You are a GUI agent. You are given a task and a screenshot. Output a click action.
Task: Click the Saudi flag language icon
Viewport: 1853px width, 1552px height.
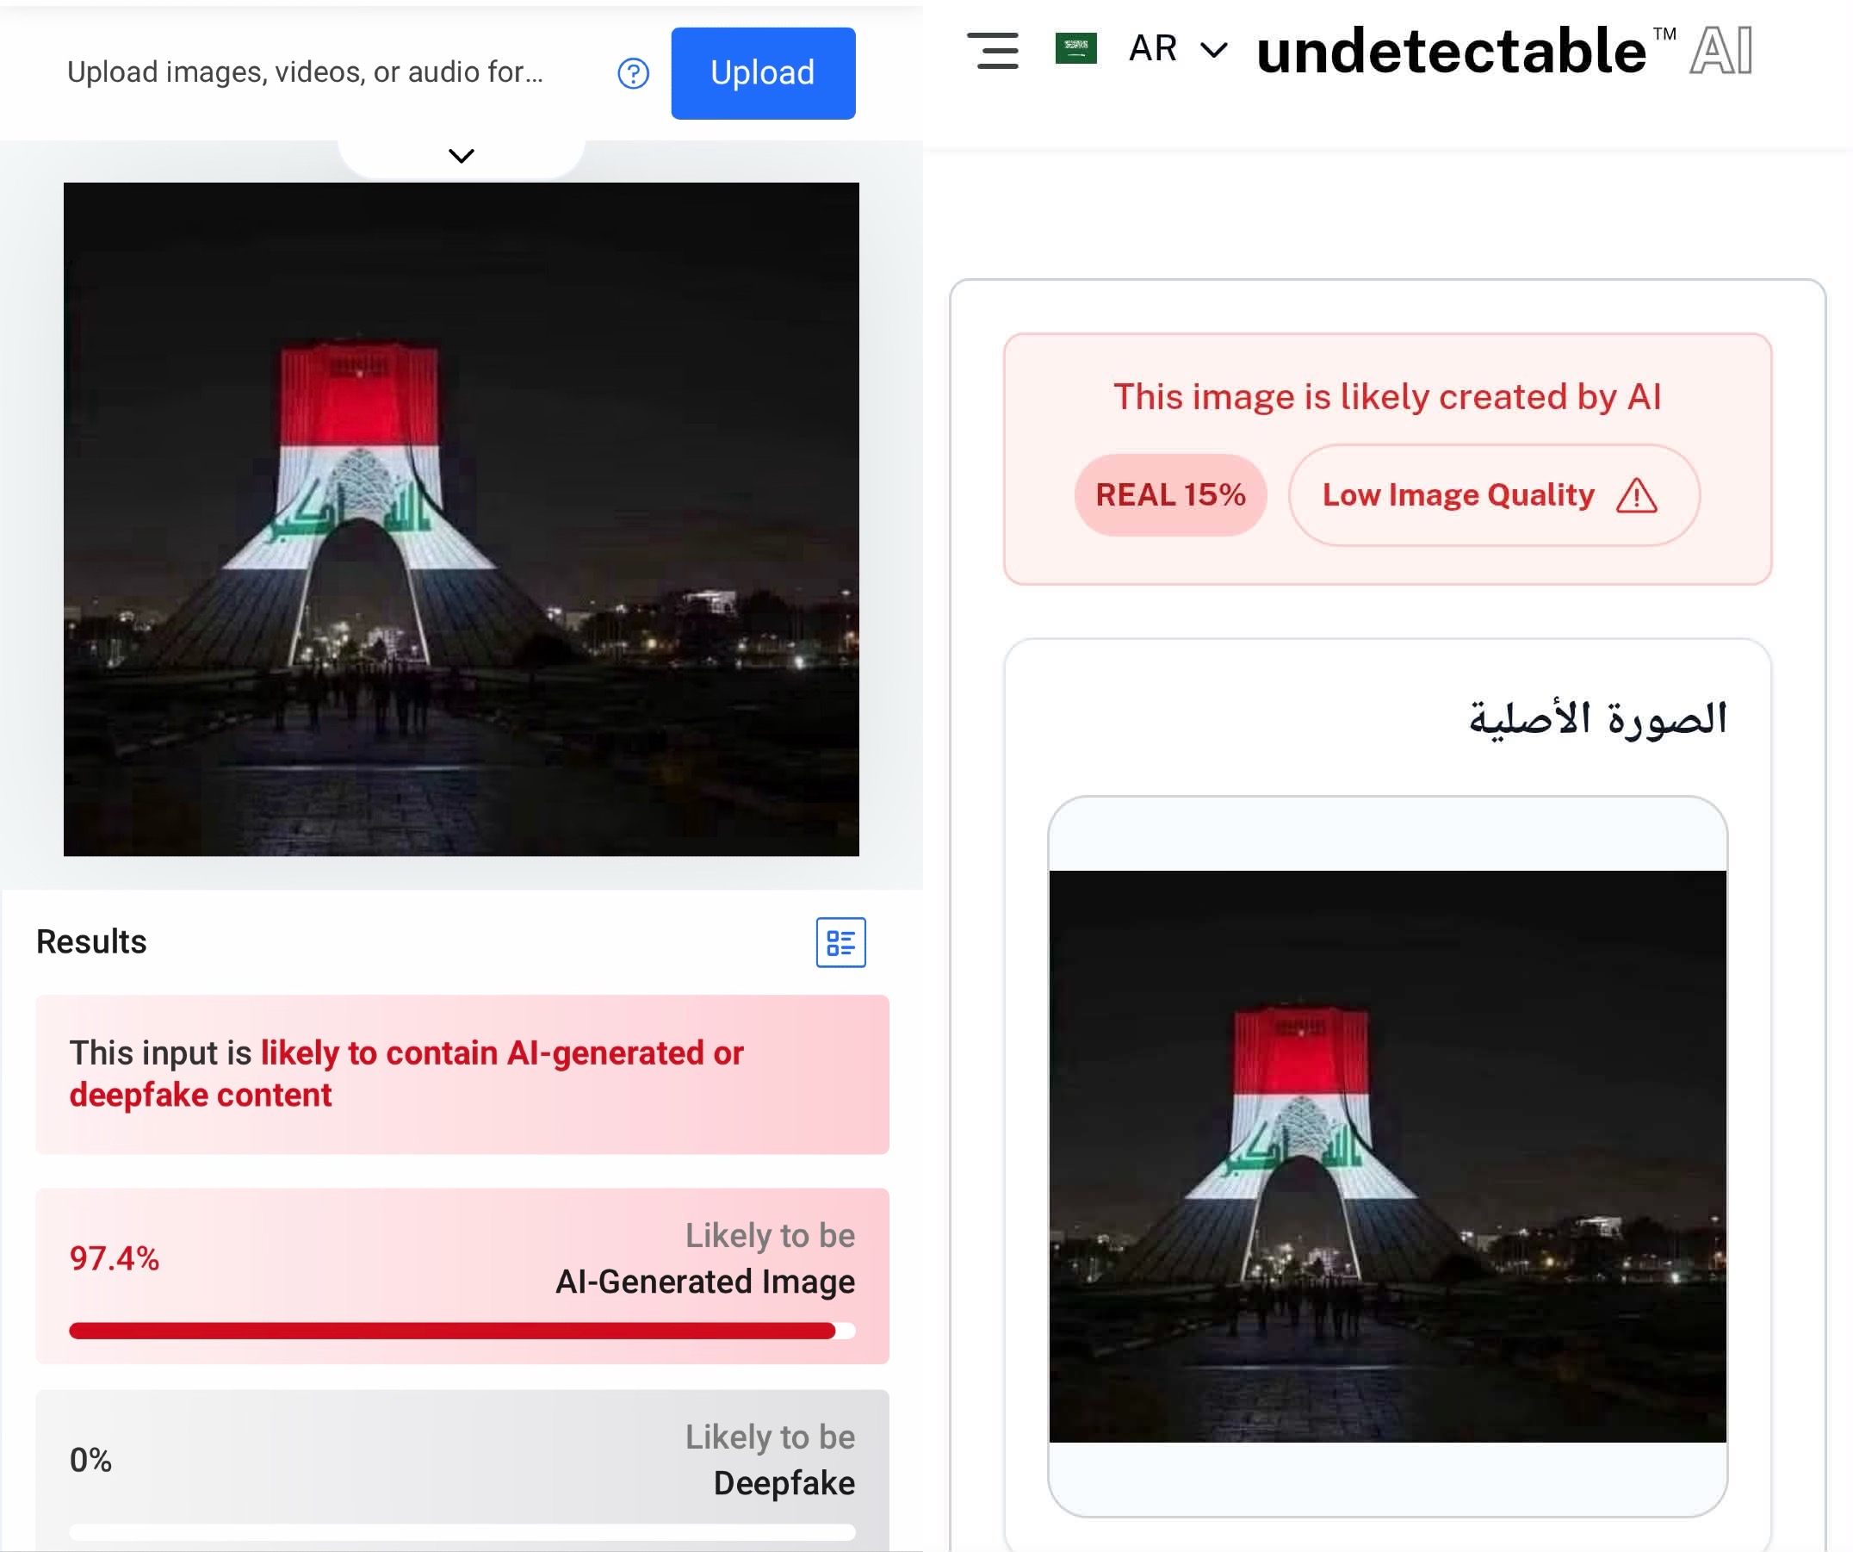(1075, 48)
